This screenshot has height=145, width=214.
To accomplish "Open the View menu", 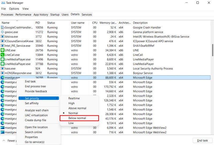I will pyautogui.click(x=25, y=9).
